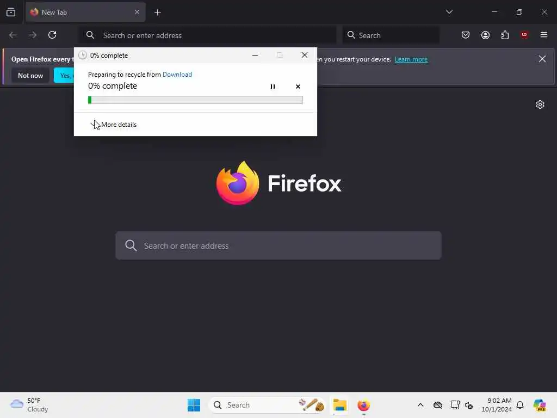Click the Yes button on startup prompt
Viewport: 557px width, 418px height.
pos(64,75)
